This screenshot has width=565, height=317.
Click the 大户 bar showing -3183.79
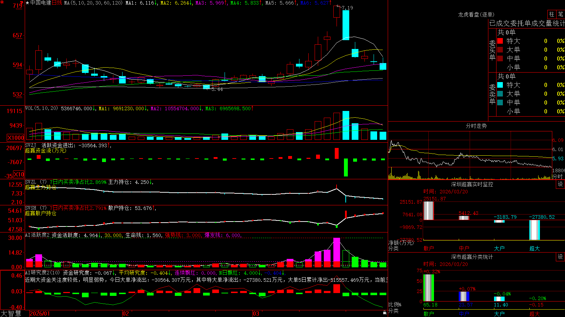click(499, 222)
